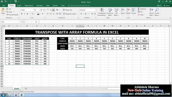Click the Insert cells icon
172x97 pixels.
coord(123,10)
